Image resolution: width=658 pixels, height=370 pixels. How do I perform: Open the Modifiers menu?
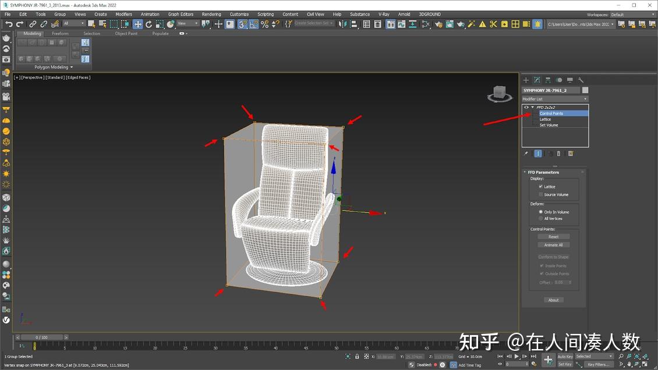[x=124, y=14]
